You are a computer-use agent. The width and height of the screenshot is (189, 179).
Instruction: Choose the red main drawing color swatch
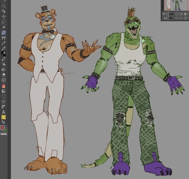click(2, 128)
